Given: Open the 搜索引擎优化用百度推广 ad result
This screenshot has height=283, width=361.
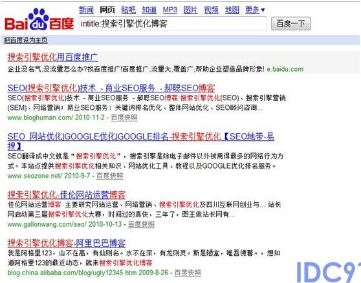Looking at the screenshot, I should (52, 58).
